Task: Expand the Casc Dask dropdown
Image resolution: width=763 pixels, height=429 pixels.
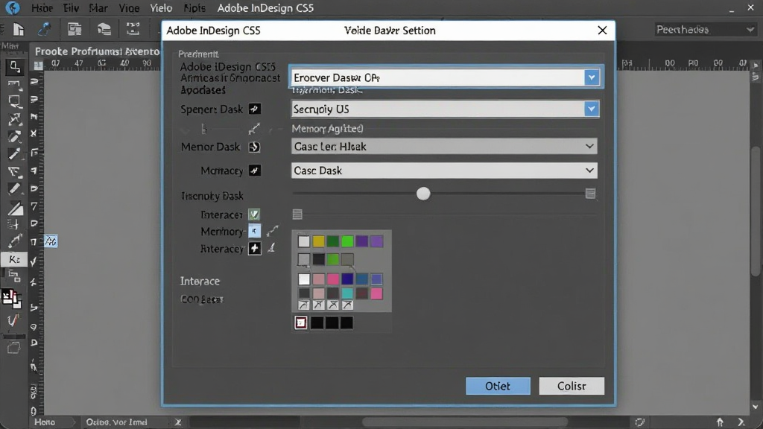Action: pyautogui.click(x=444, y=171)
